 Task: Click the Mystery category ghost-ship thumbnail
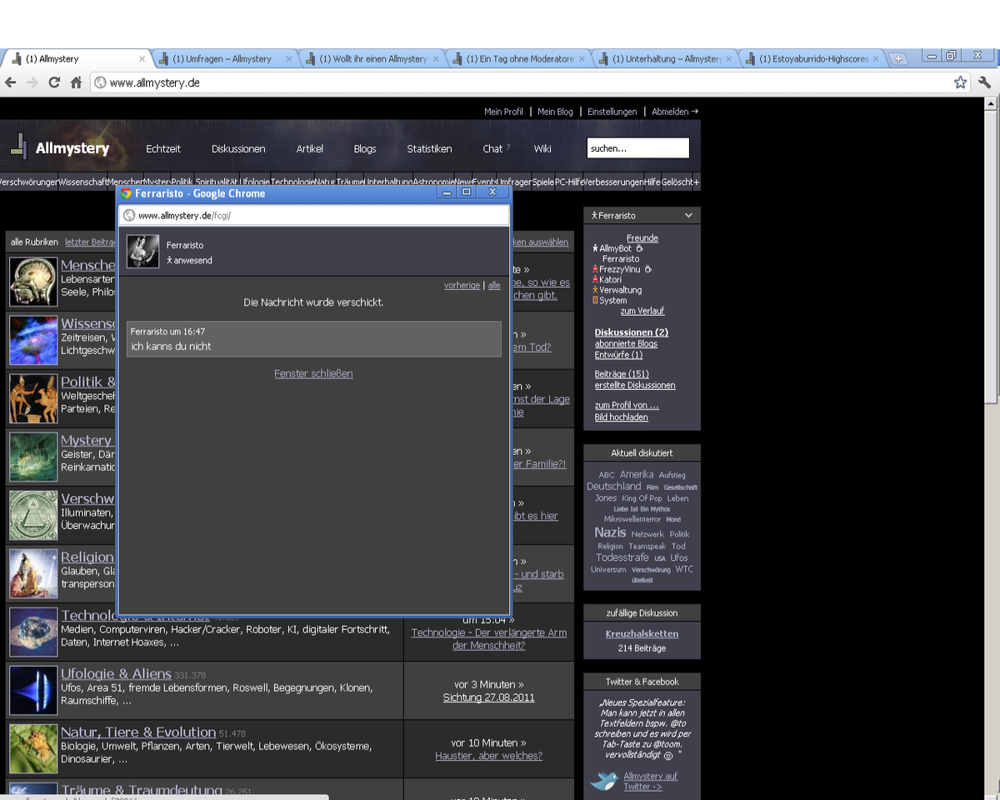pyautogui.click(x=33, y=457)
